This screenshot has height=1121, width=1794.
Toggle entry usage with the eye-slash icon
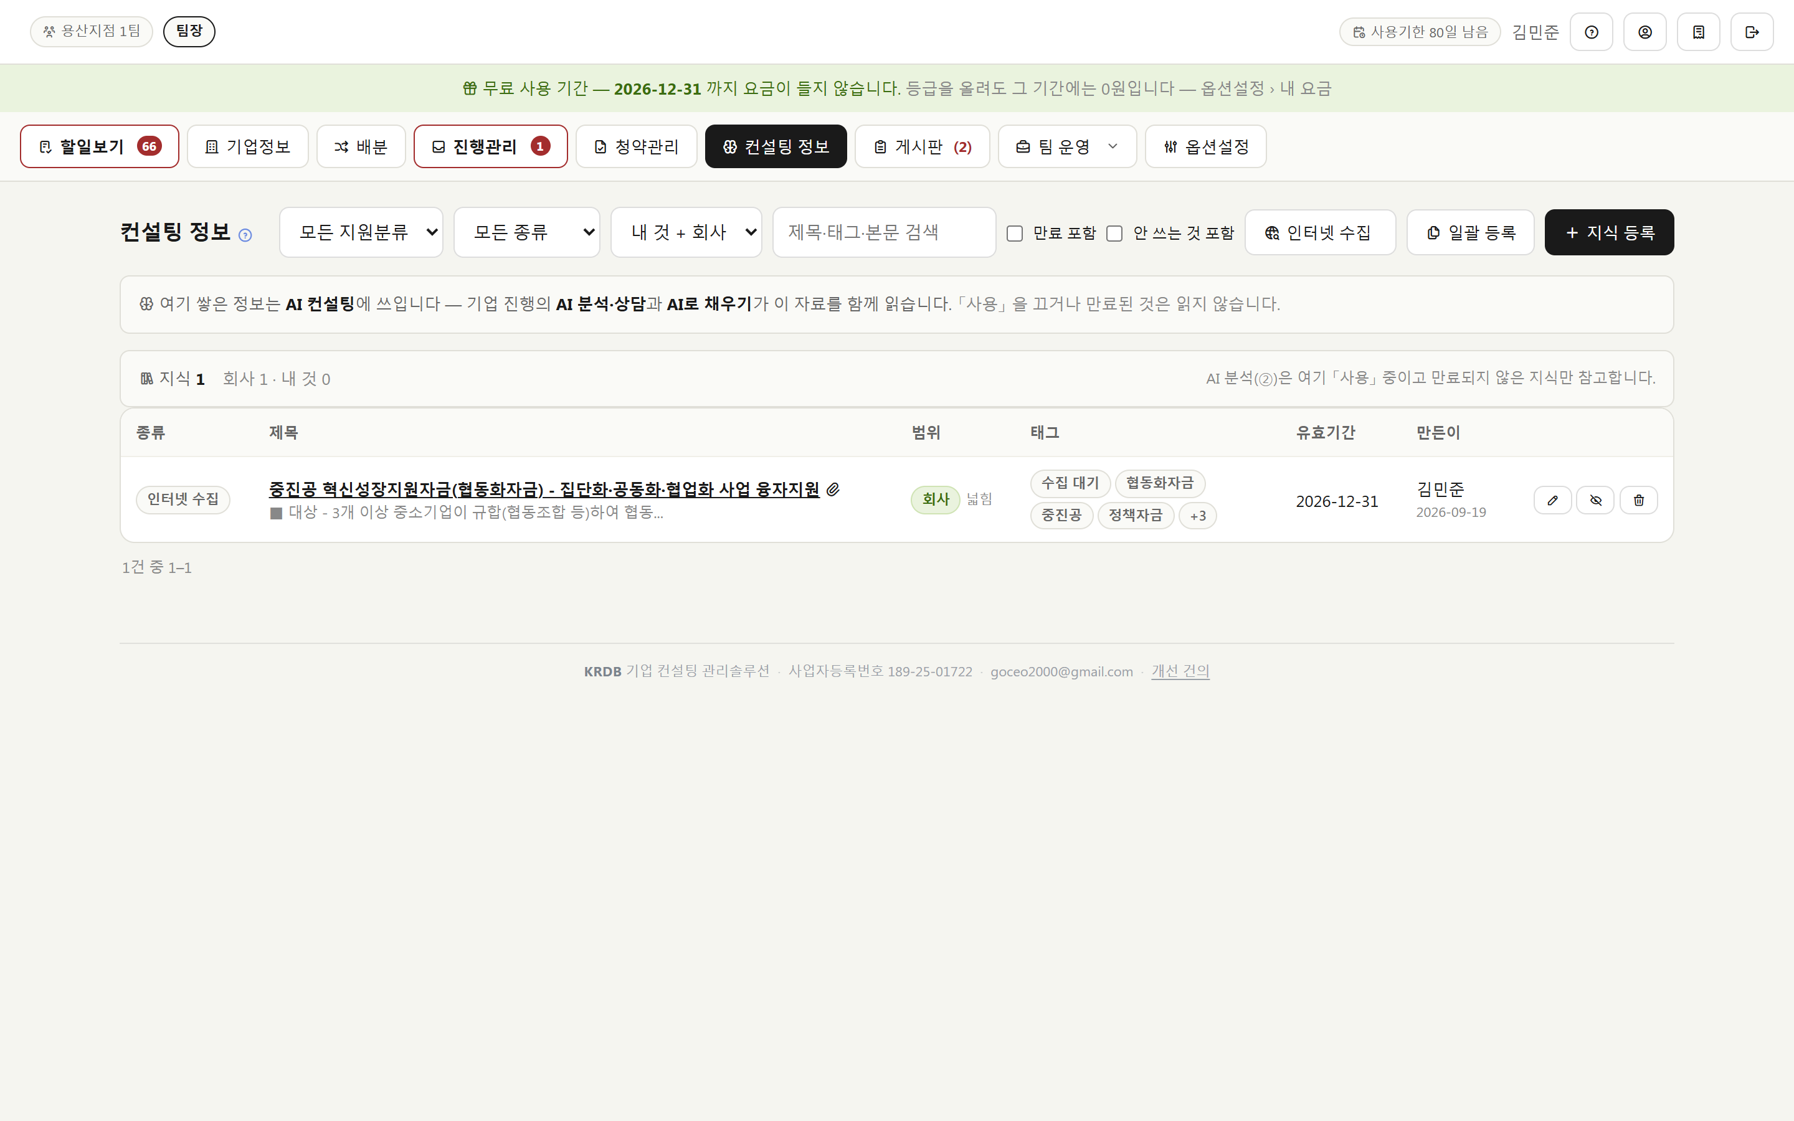1595,501
